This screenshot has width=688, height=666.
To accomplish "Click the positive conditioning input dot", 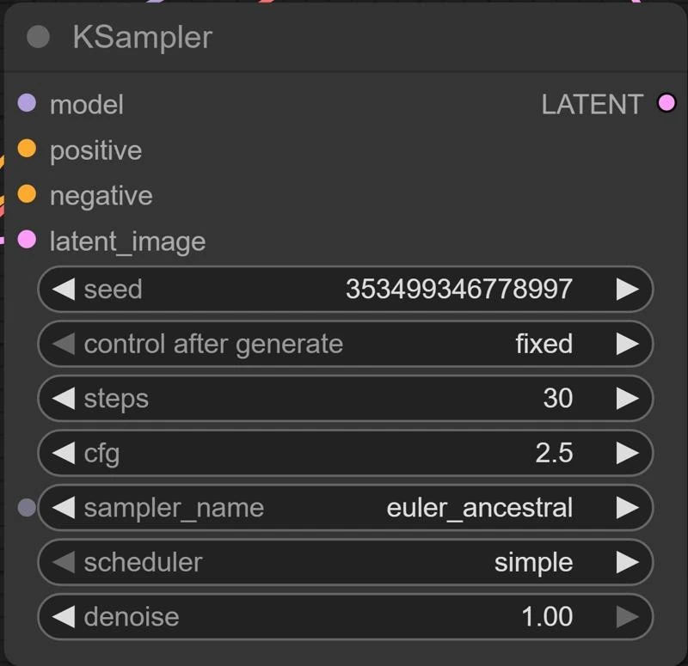I will tap(27, 149).
